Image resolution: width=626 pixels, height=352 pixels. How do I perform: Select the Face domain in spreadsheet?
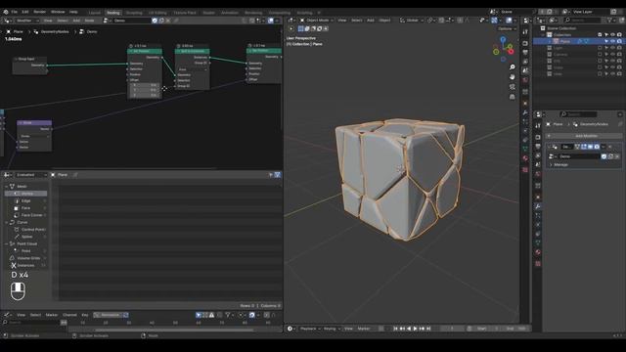[26, 208]
